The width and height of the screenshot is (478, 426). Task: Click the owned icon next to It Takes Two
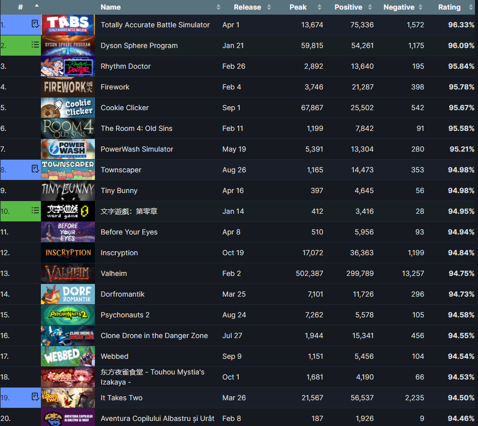(35, 397)
